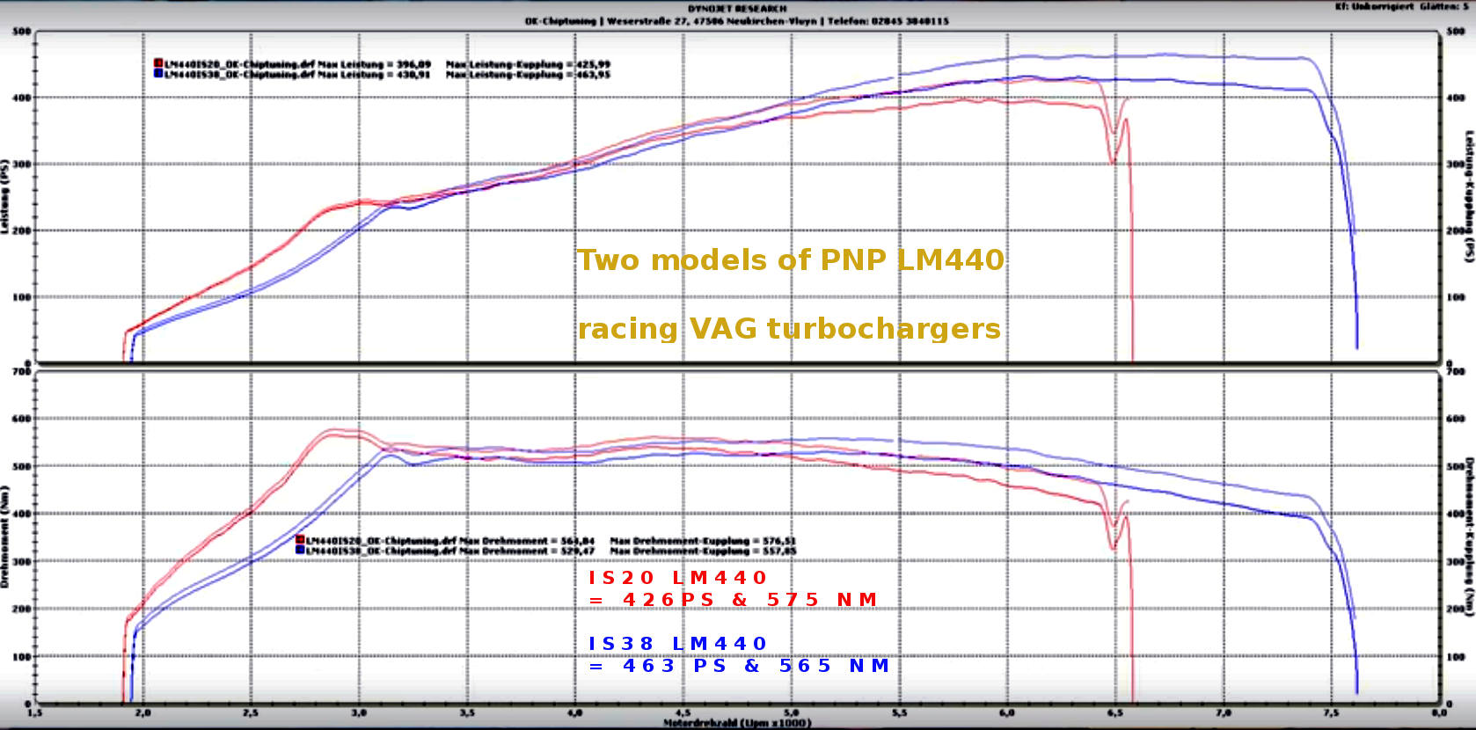The height and width of the screenshot is (730, 1476).
Task: Click 'Two models of PNP LM440' text
Action: coord(790,260)
